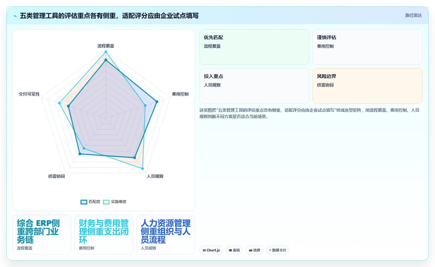The width and height of the screenshot is (435, 267).
Task: Open the 优先匹配 card
Action: coord(254,47)
